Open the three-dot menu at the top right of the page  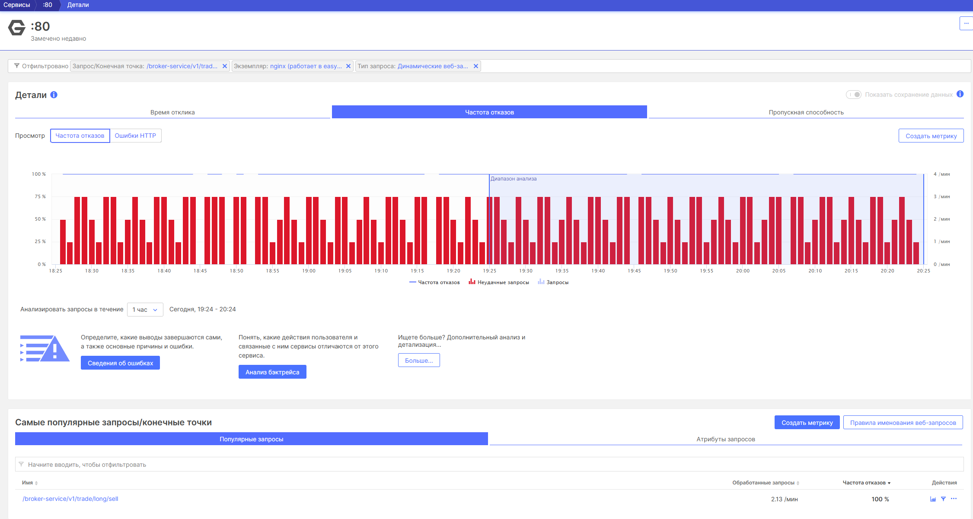[x=966, y=23]
